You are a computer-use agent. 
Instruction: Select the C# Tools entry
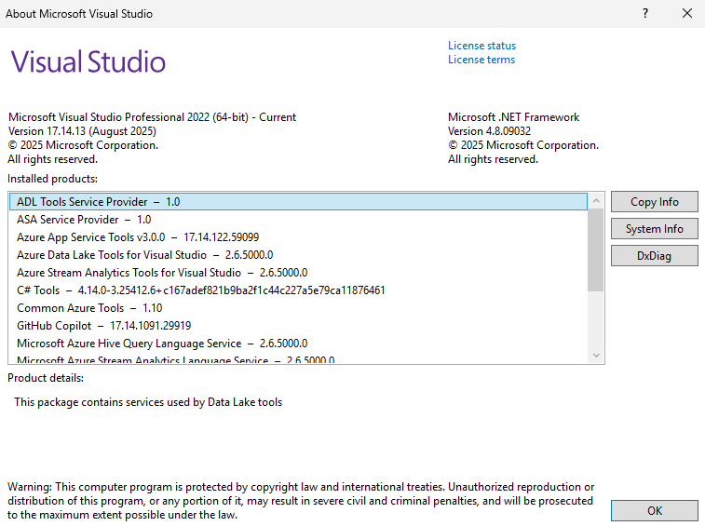298,290
